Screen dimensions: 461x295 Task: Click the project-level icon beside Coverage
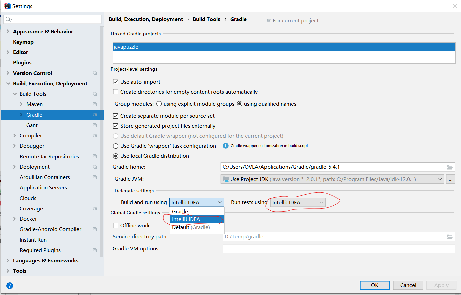[x=95, y=208]
